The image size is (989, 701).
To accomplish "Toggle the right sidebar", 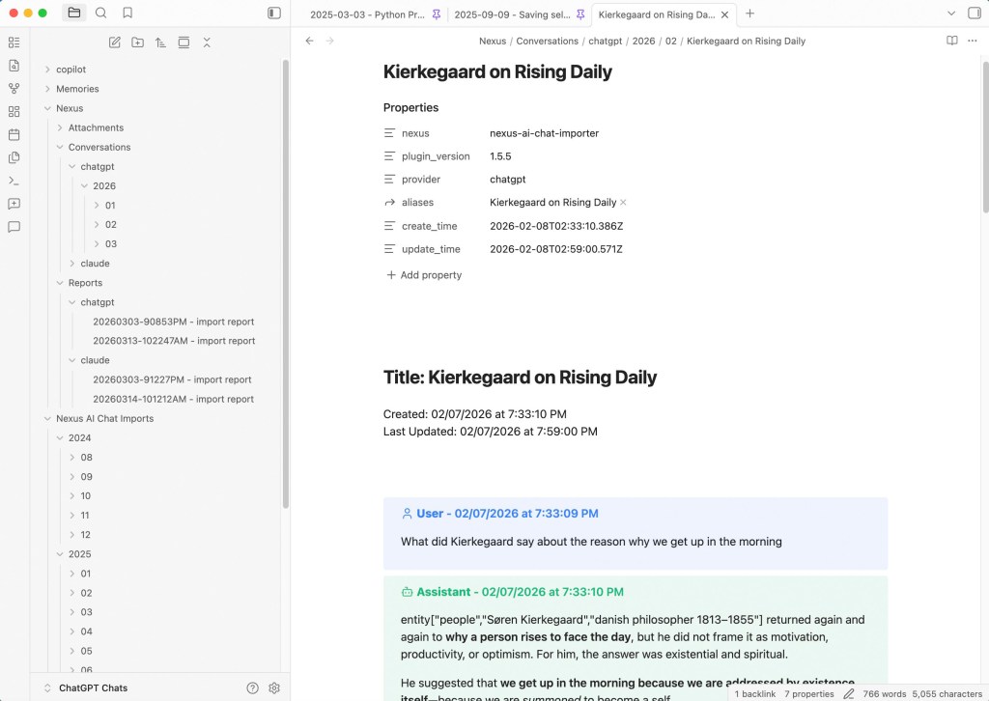I will [x=975, y=14].
